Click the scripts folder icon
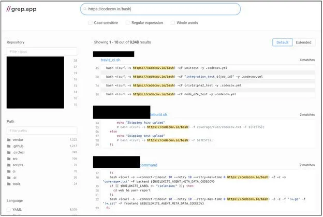Image resolution: width=323 pixels, height=217 pixels. [9, 165]
